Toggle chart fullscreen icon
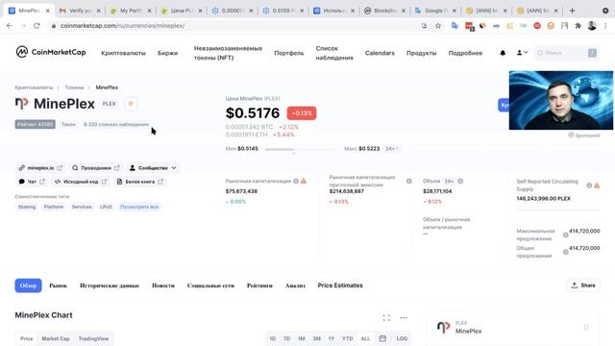 386,318
